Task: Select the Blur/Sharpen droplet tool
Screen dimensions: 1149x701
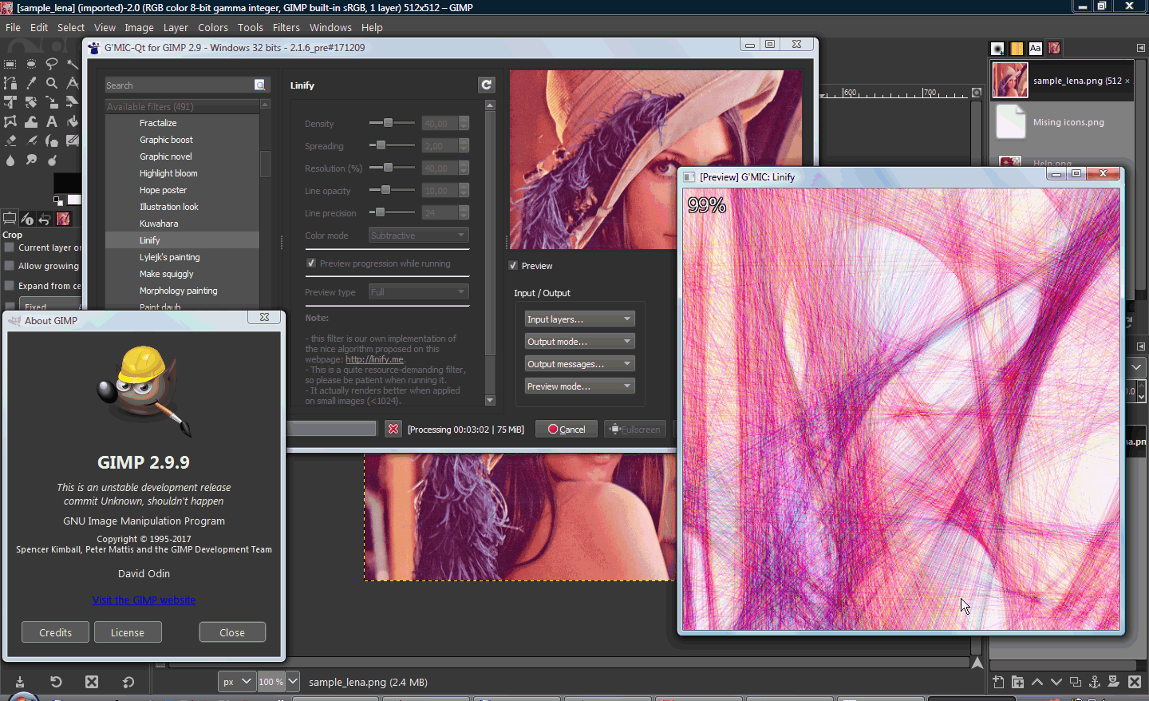Action: tap(10, 160)
